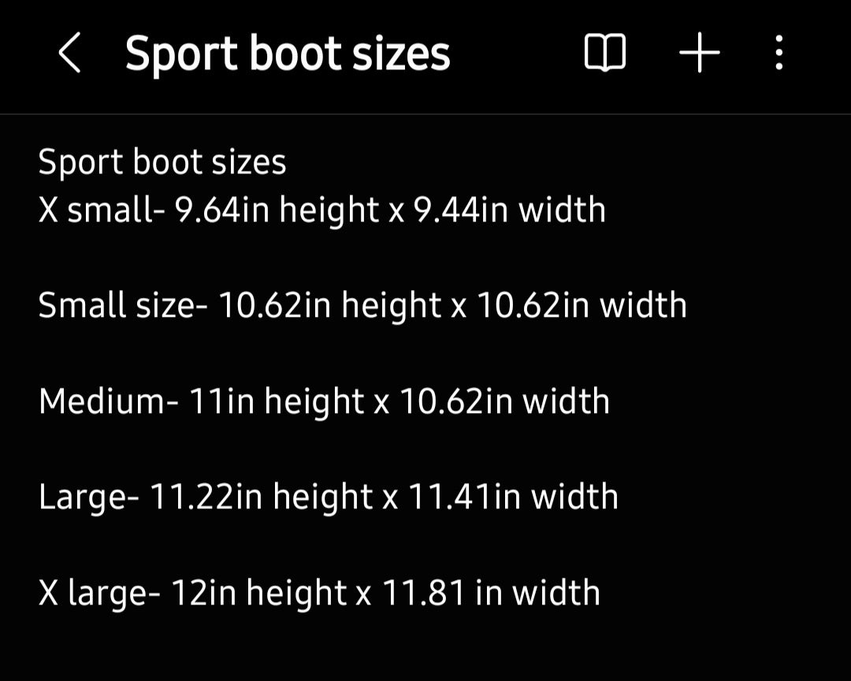Image resolution: width=851 pixels, height=681 pixels.
Task: Go back using the back arrow
Action: pyautogui.click(x=69, y=54)
